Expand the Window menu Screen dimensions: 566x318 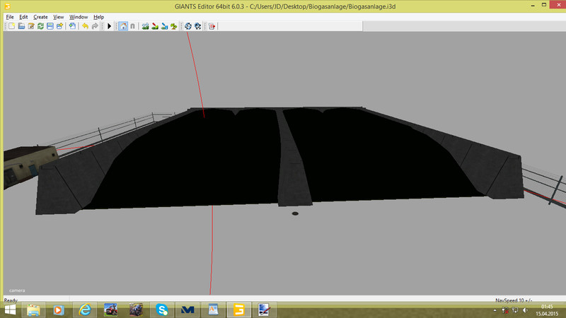[79, 16]
